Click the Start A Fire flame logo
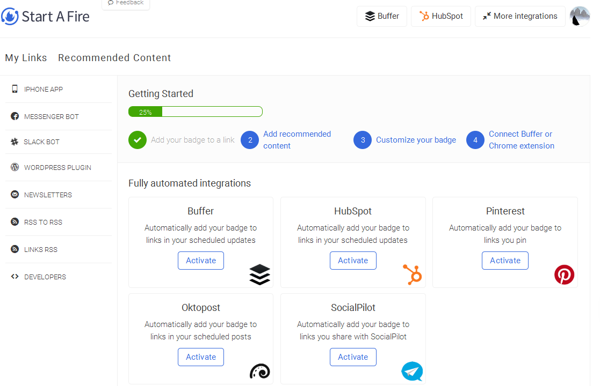Screen dimensions: 600x386 click(x=10, y=16)
